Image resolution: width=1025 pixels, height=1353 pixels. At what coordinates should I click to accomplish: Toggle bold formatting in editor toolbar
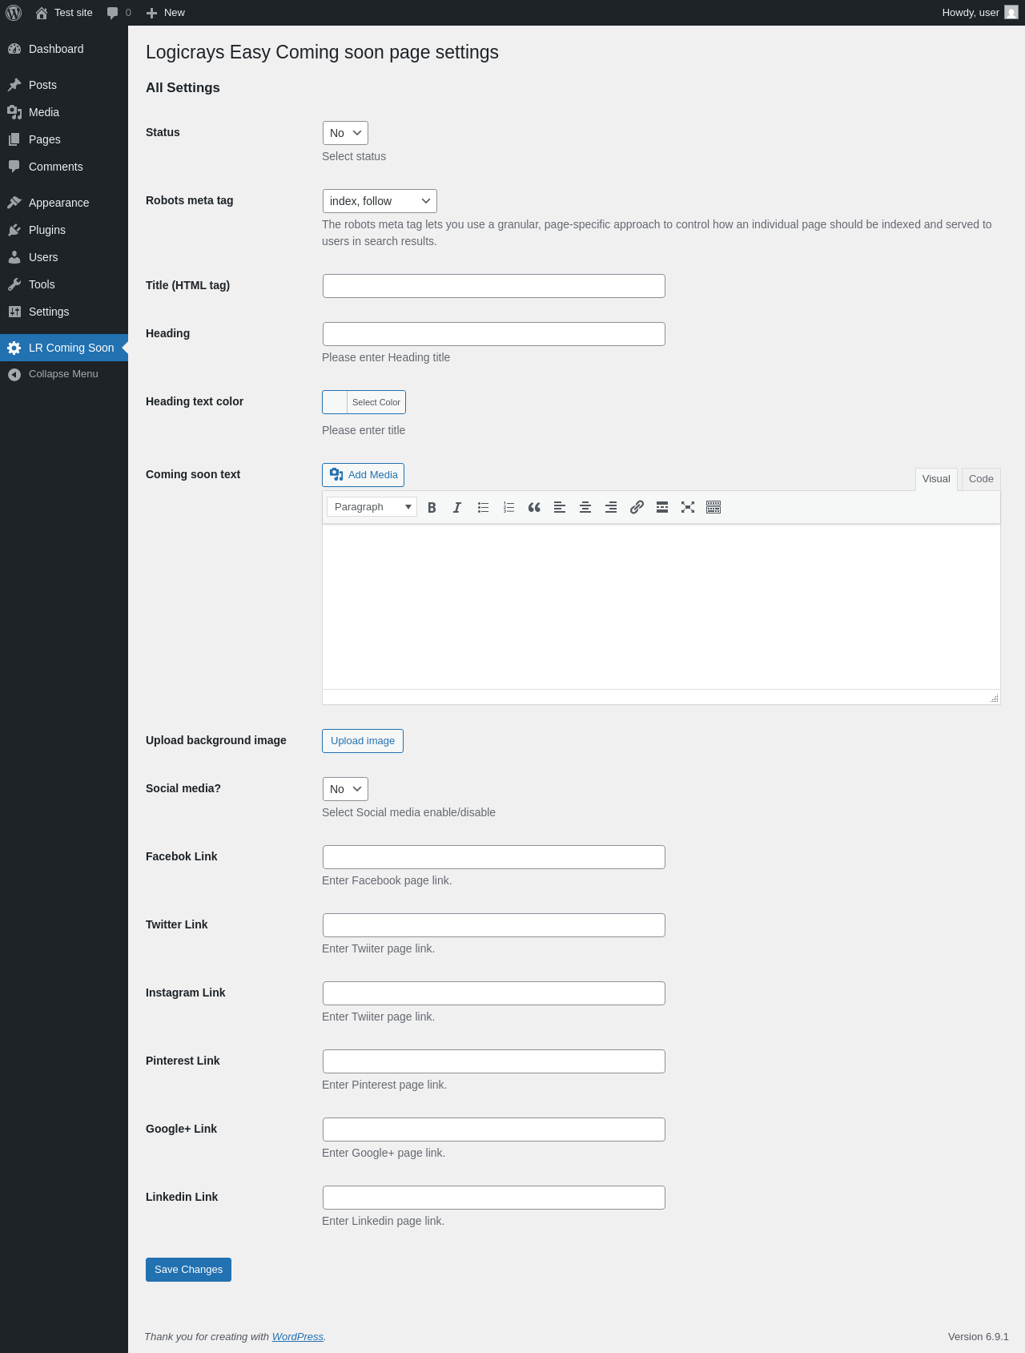point(432,507)
